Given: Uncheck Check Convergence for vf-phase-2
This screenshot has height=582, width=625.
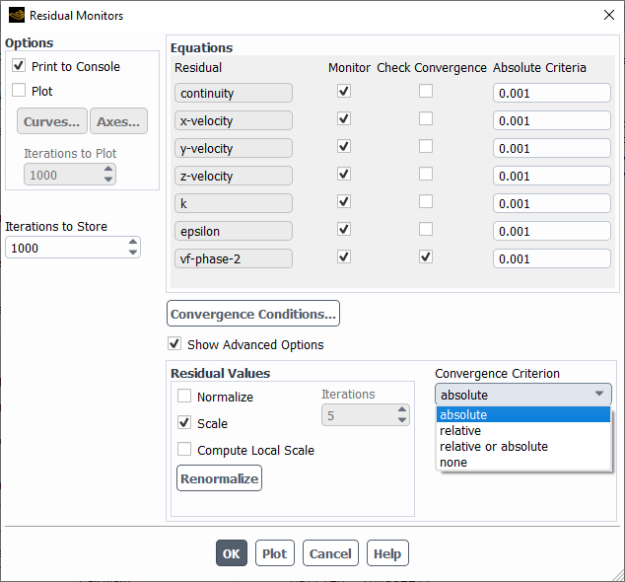Looking at the screenshot, I should click(x=425, y=257).
